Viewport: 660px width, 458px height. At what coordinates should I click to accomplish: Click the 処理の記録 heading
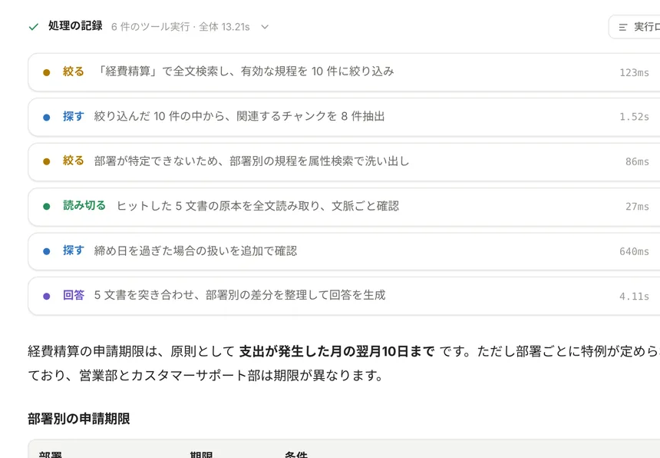tap(75, 25)
